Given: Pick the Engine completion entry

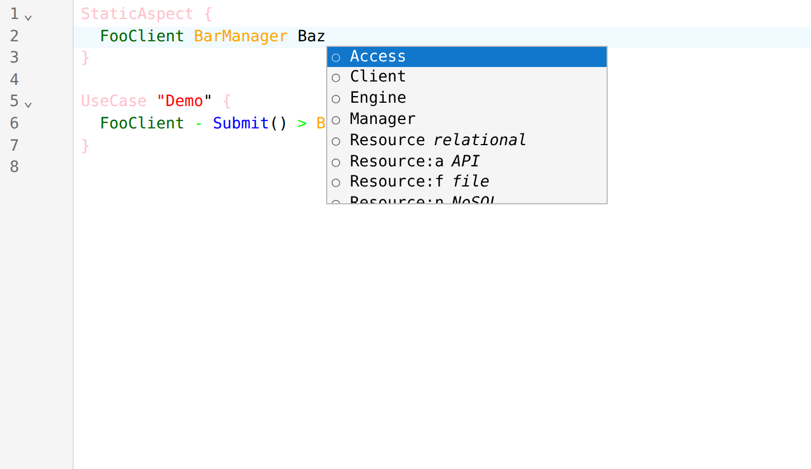Looking at the screenshot, I should click(467, 98).
